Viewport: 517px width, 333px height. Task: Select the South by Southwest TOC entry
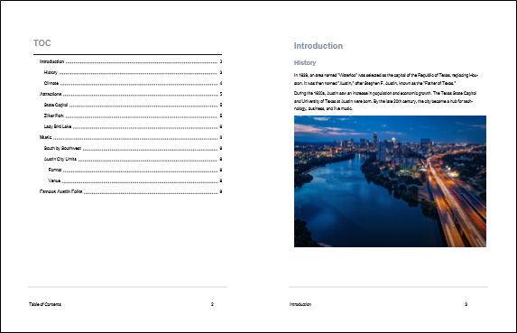[133, 148]
